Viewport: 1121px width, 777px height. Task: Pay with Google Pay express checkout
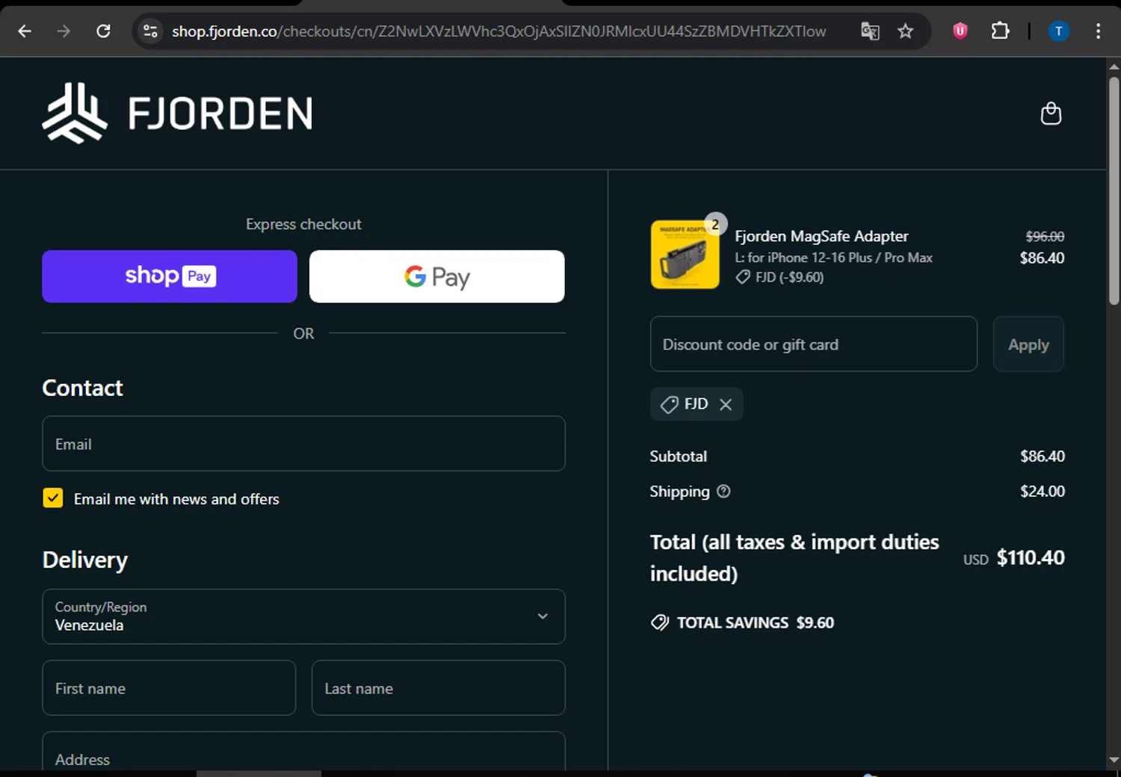(x=437, y=276)
